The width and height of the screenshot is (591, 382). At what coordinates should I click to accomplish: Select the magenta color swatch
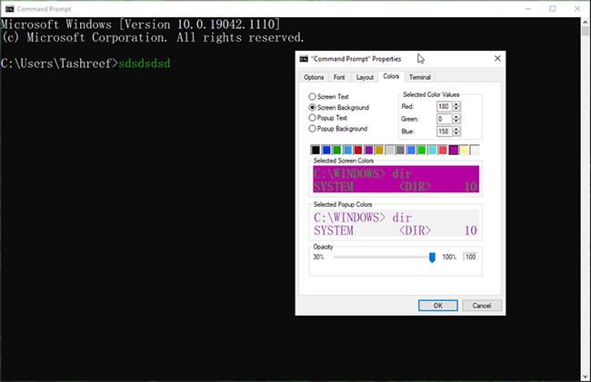pyautogui.click(x=454, y=150)
